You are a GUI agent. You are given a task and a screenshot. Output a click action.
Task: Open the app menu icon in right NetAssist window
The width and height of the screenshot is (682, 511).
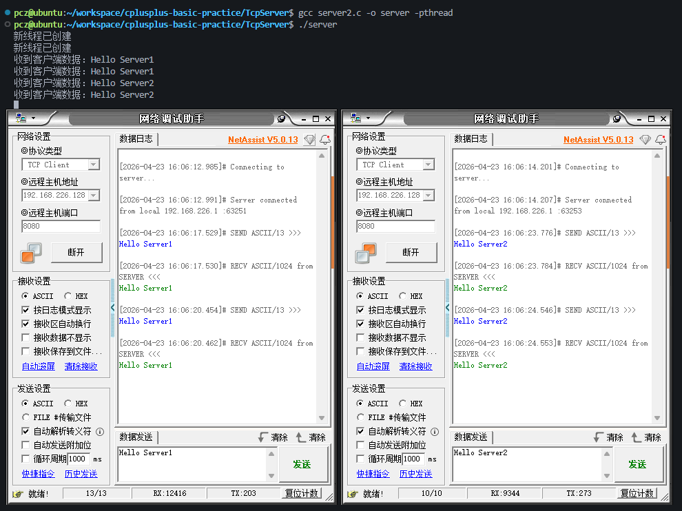tap(355, 118)
